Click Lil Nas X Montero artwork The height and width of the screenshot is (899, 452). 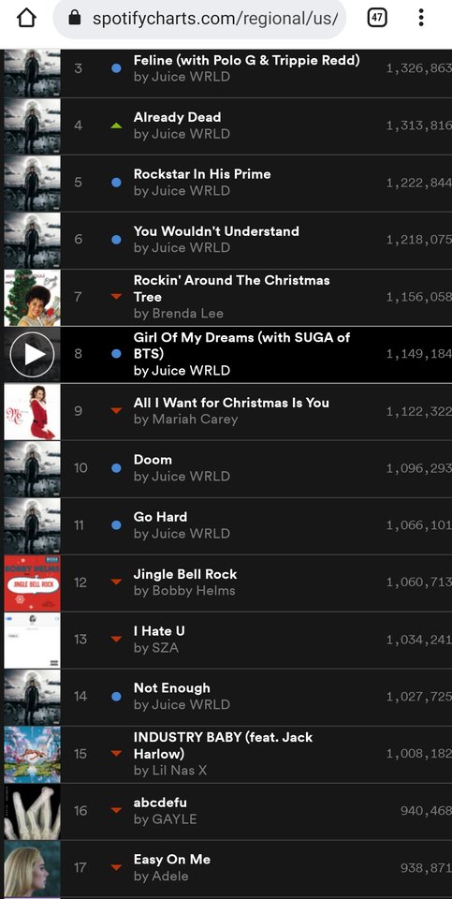(x=32, y=755)
